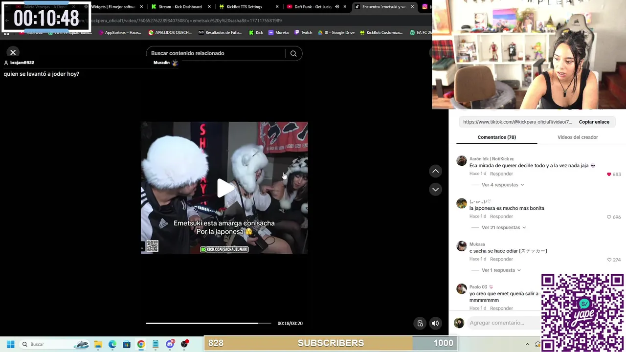Switch to 'Widgets | El mejor software' tab
626x352 pixels.
[x=113, y=7]
